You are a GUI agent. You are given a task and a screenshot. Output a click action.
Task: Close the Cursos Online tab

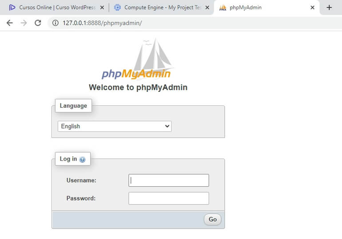(102, 8)
